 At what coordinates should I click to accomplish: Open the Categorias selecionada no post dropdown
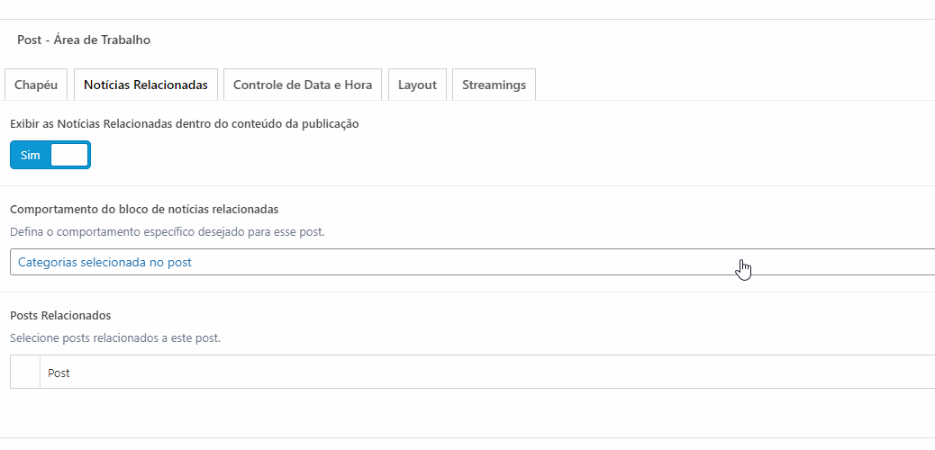pyautogui.click(x=472, y=262)
